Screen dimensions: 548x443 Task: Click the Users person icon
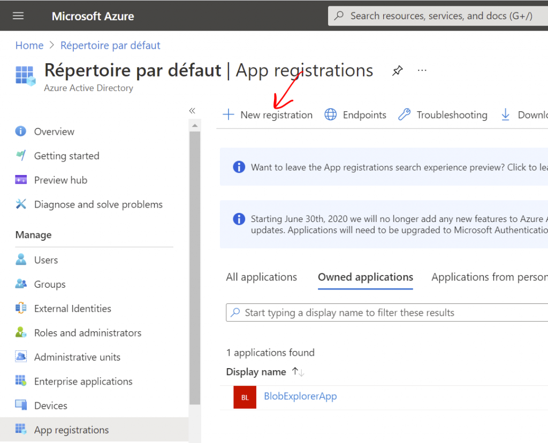[21, 259]
